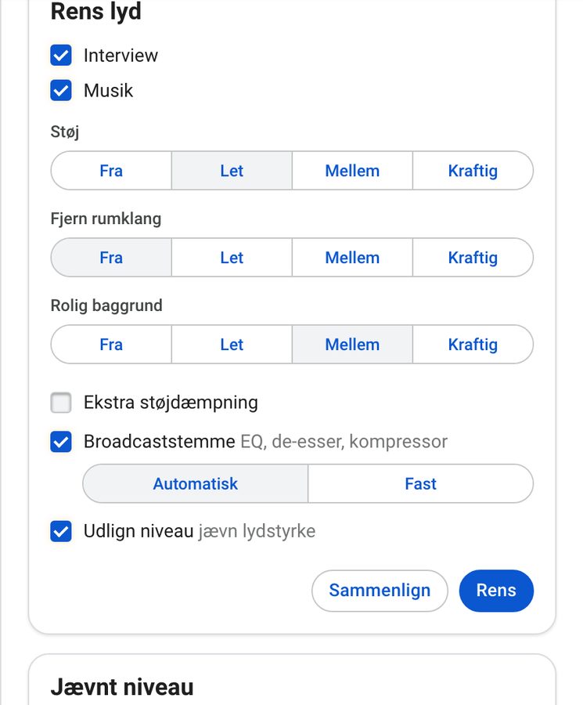Choose Automatisk broadcast voice mode
This screenshot has height=705, width=583.
coord(196,483)
